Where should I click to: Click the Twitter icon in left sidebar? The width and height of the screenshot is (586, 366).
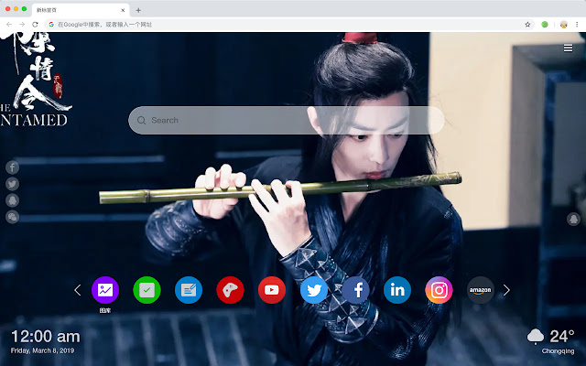(x=12, y=184)
